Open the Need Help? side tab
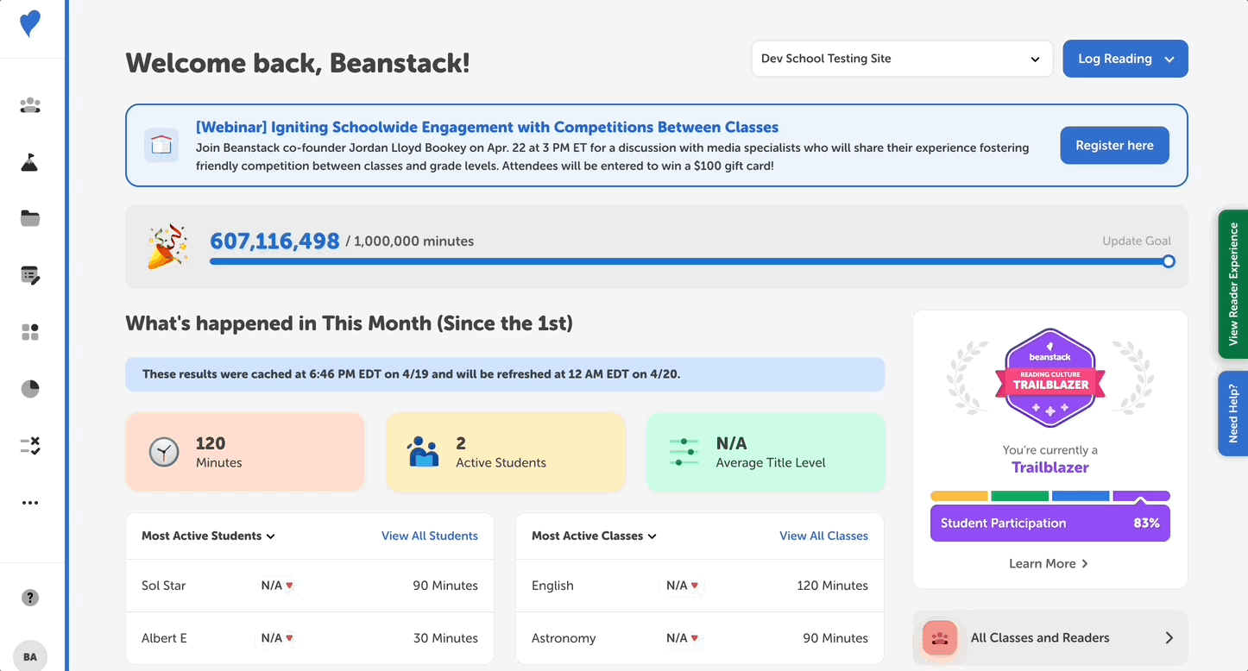Viewport: 1248px width, 671px height. [x=1232, y=413]
